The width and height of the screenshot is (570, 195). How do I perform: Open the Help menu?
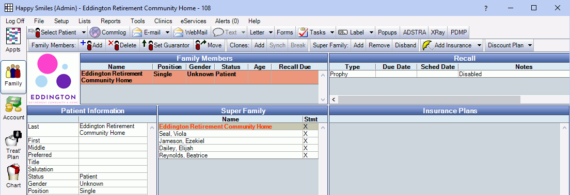click(254, 21)
